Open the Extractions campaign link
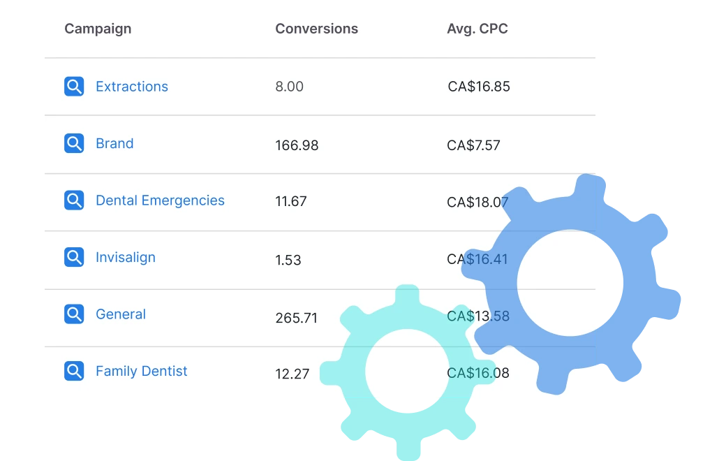This screenshot has width=726, height=461. coord(132,87)
